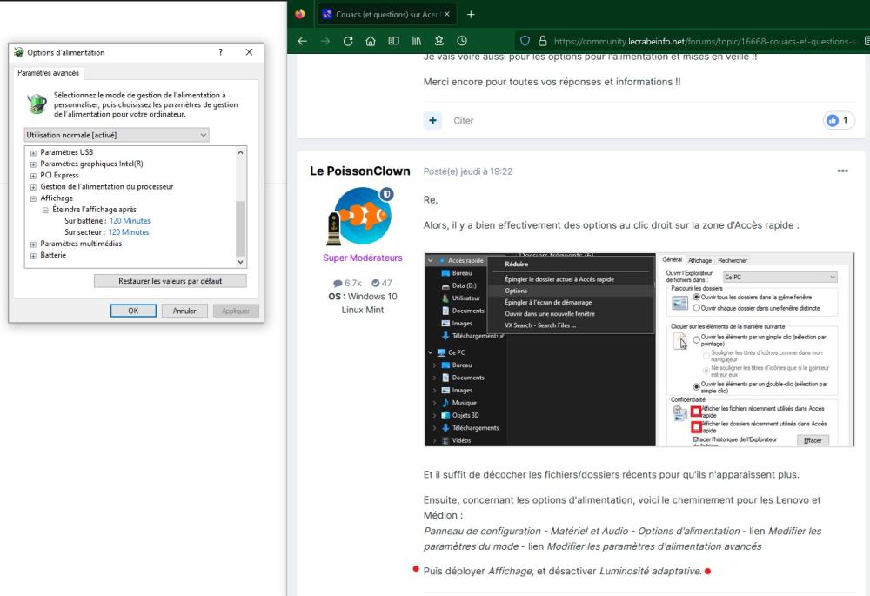Click the tracking protection shield icon
Viewport: 870px width, 596px height.
pos(524,40)
